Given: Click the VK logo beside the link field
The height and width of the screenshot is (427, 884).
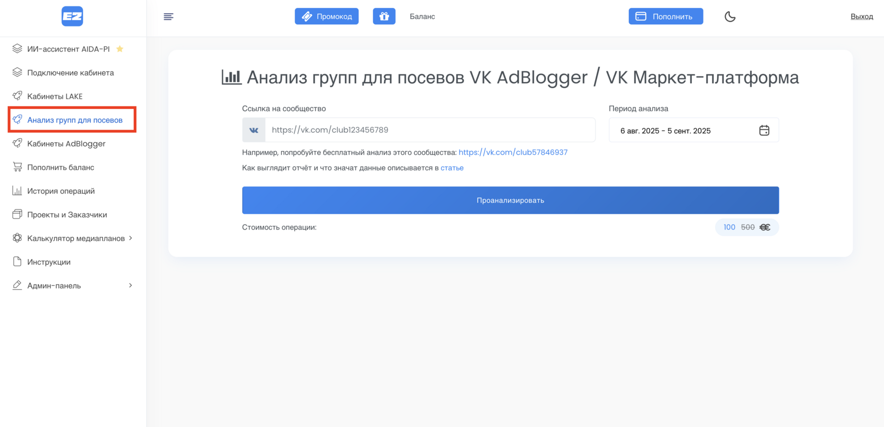Looking at the screenshot, I should click(254, 130).
